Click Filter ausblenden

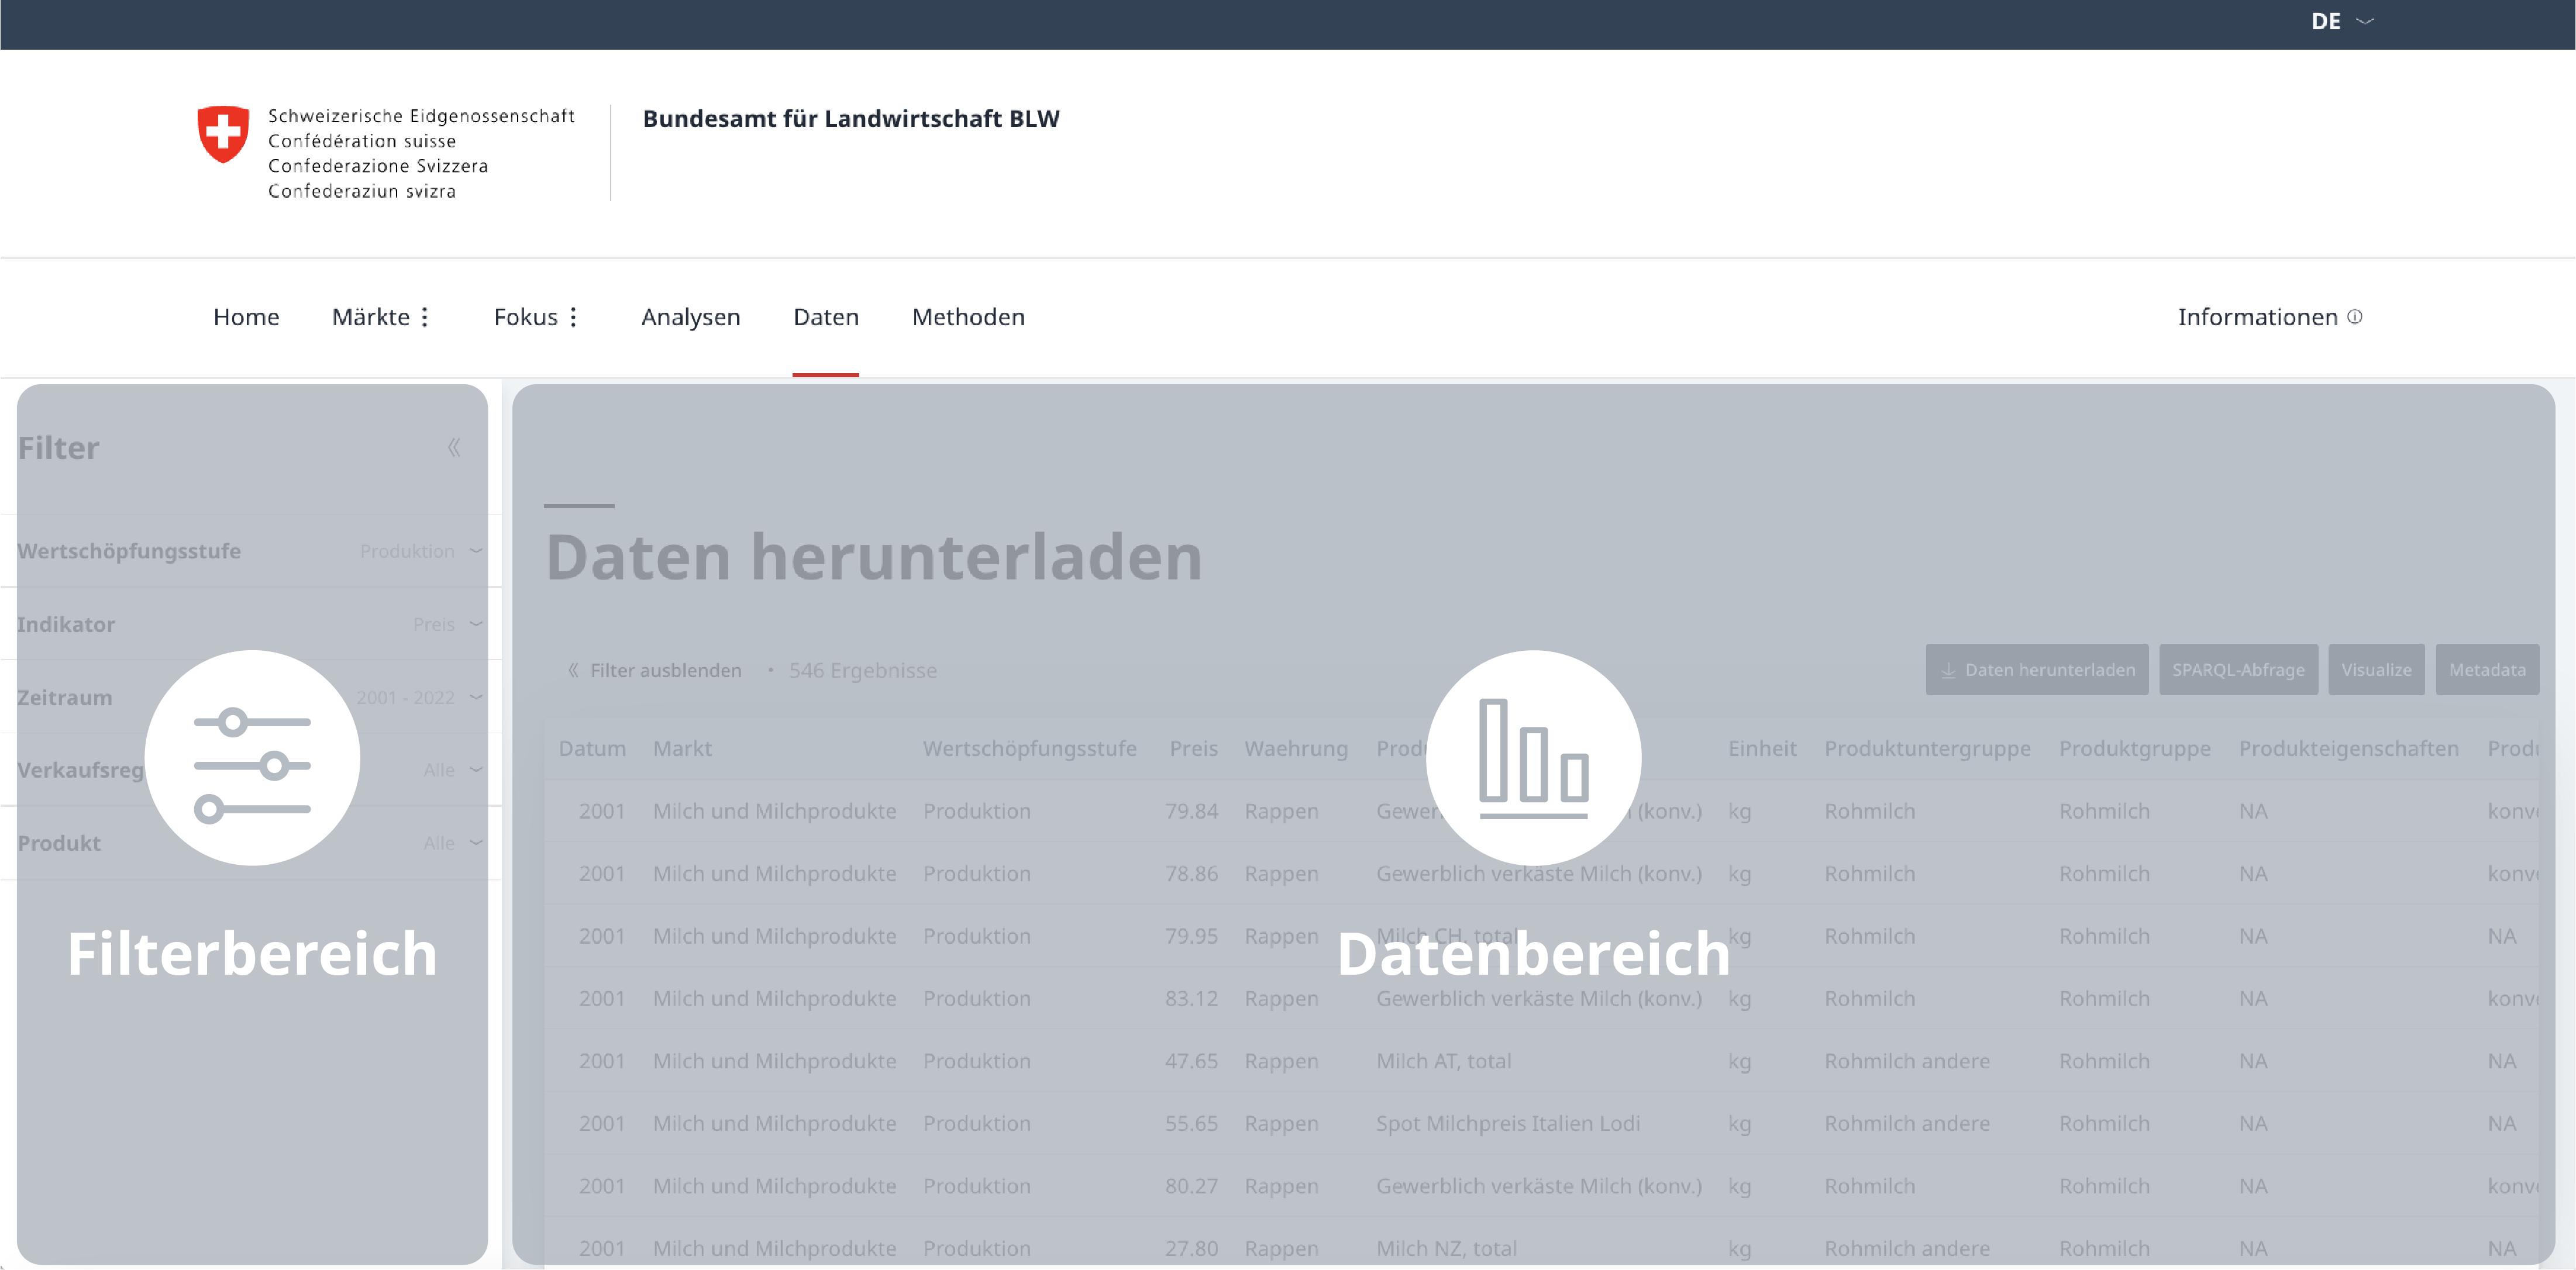click(655, 670)
